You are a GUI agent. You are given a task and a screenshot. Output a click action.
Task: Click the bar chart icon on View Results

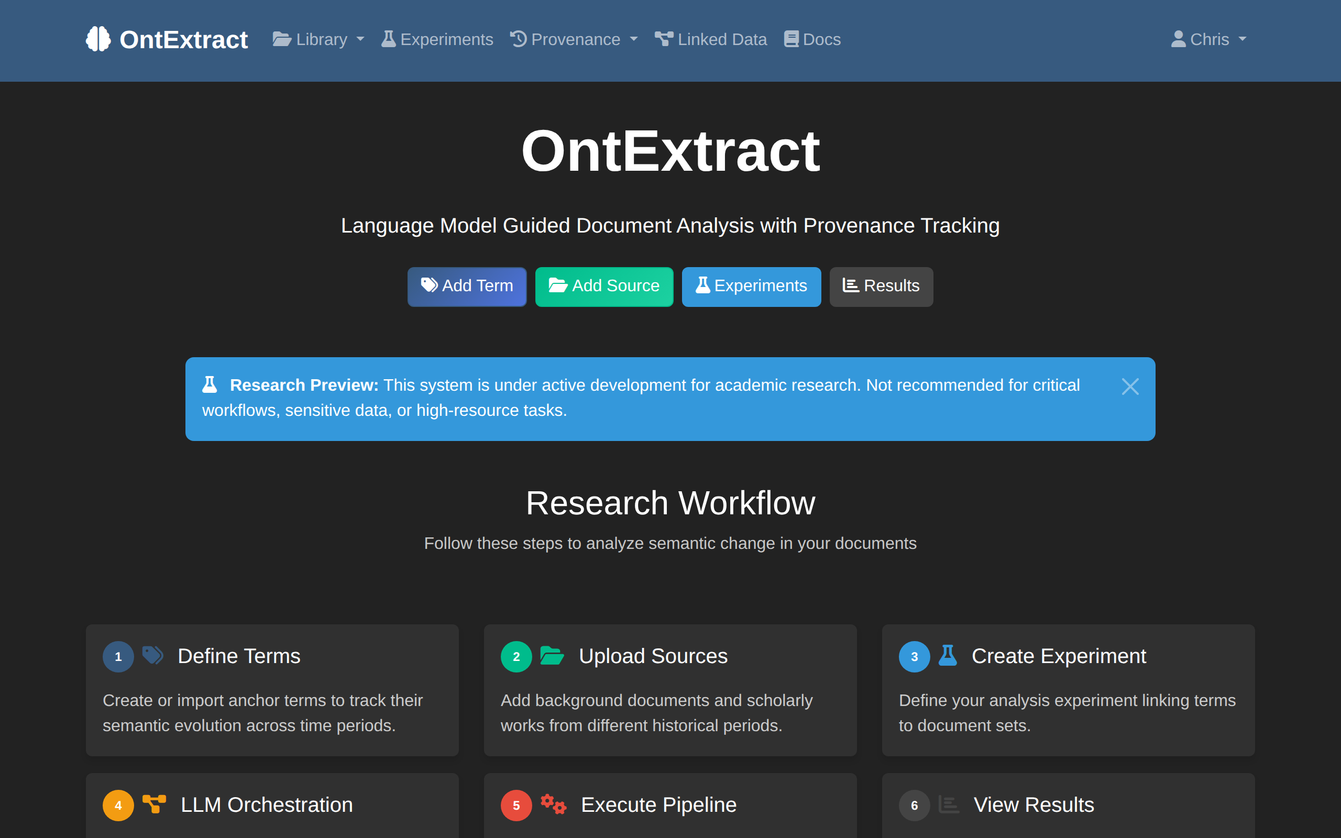click(949, 805)
